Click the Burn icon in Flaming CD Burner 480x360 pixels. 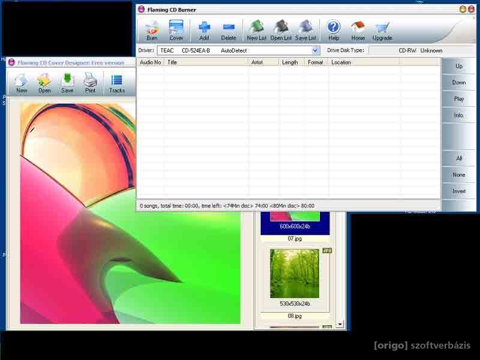coord(152,31)
